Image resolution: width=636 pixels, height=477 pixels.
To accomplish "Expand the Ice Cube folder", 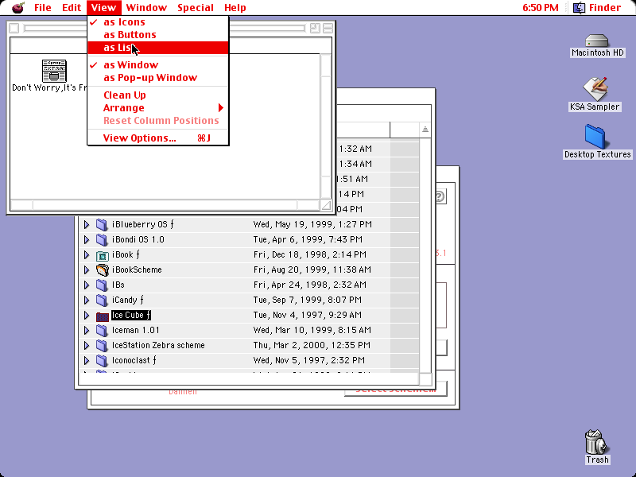I will click(87, 315).
